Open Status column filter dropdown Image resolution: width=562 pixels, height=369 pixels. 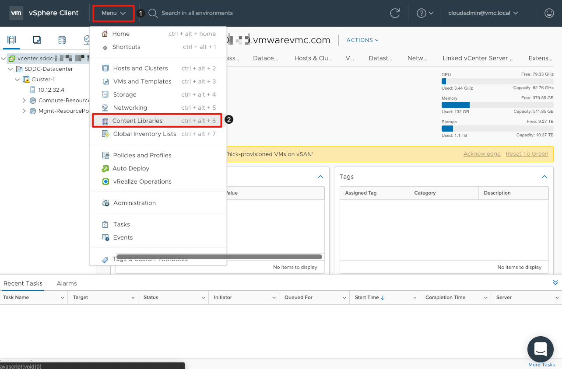click(x=204, y=298)
